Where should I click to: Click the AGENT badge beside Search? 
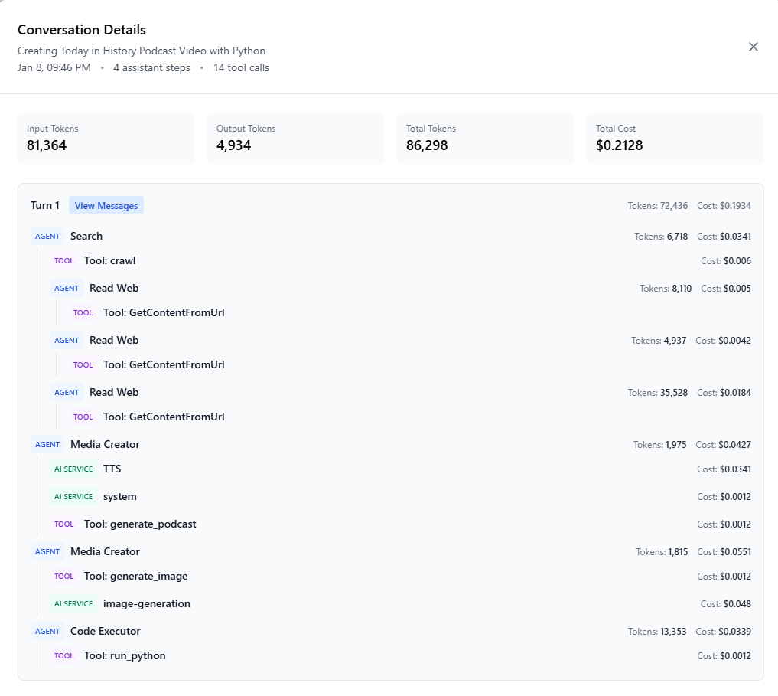[x=47, y=237]
